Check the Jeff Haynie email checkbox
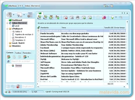The image size is (135, 100). pyautogui.click(x=38, y=62)
